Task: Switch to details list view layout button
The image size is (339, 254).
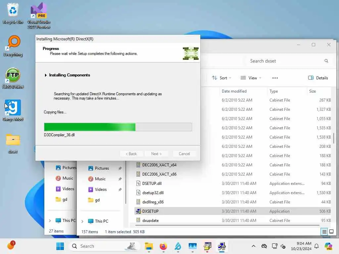Action: tap(324, 232)
